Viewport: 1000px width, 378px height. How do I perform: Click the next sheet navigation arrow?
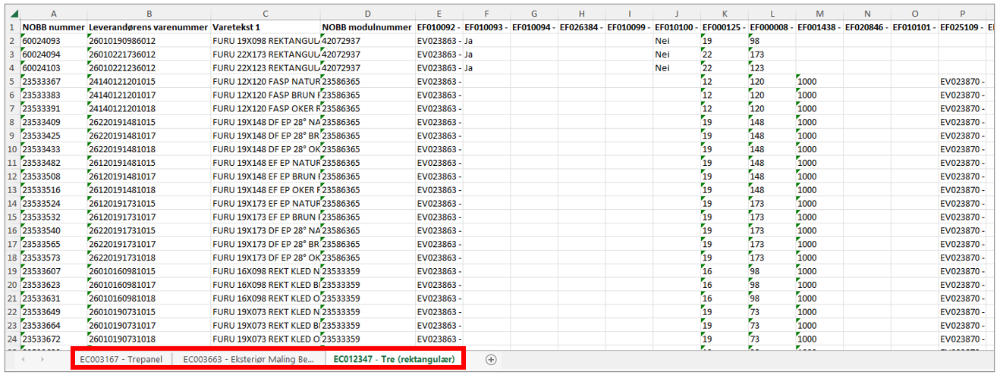pos(42,360)
